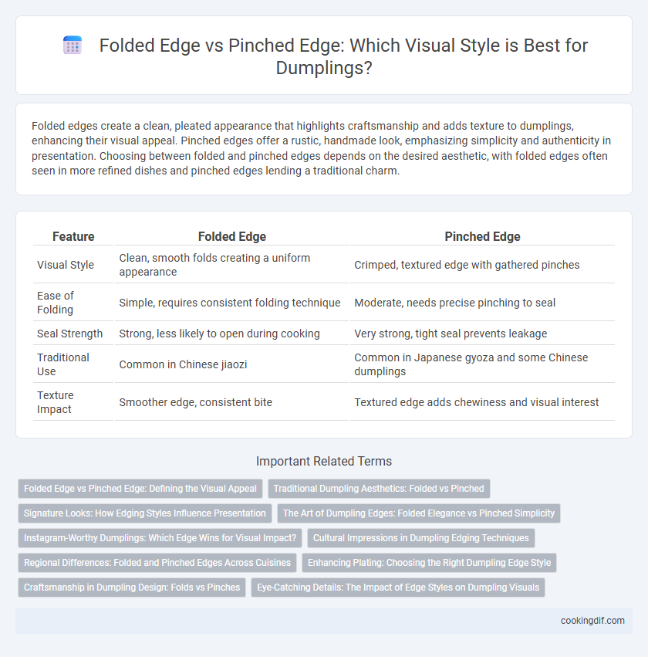The image size is (648, 657).
Task: Click 'Instagram-Worthy Dumplings' related term
Action: pyautogui.click(x=160, y=538)
